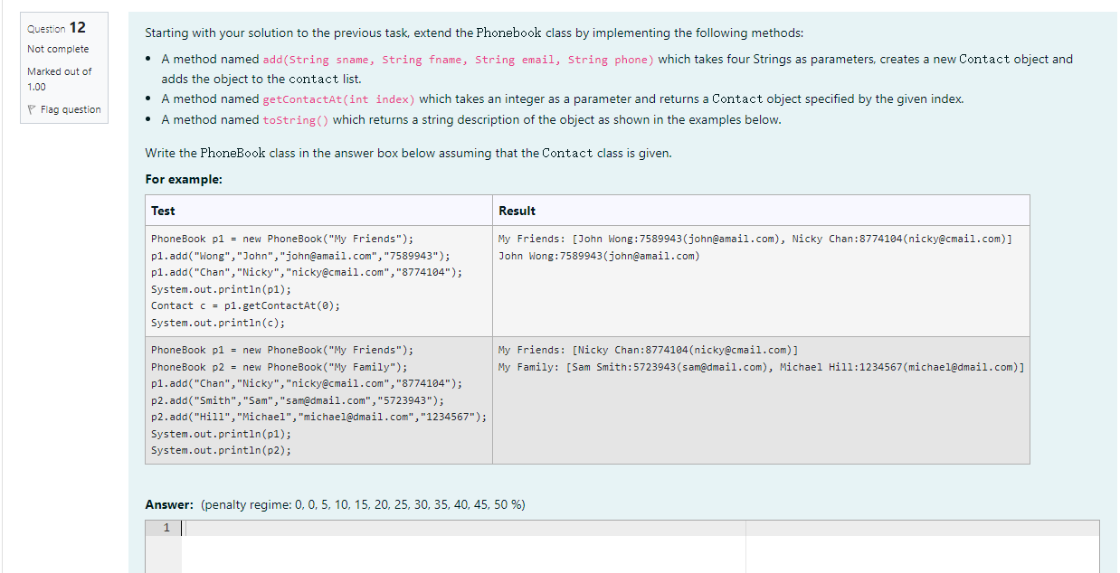Screen dimensions: 1120x573
Task: Click the 'John Wong:7589943(john@amail.com)' result line
Action: pyautogui.click(x=598, y=256)
